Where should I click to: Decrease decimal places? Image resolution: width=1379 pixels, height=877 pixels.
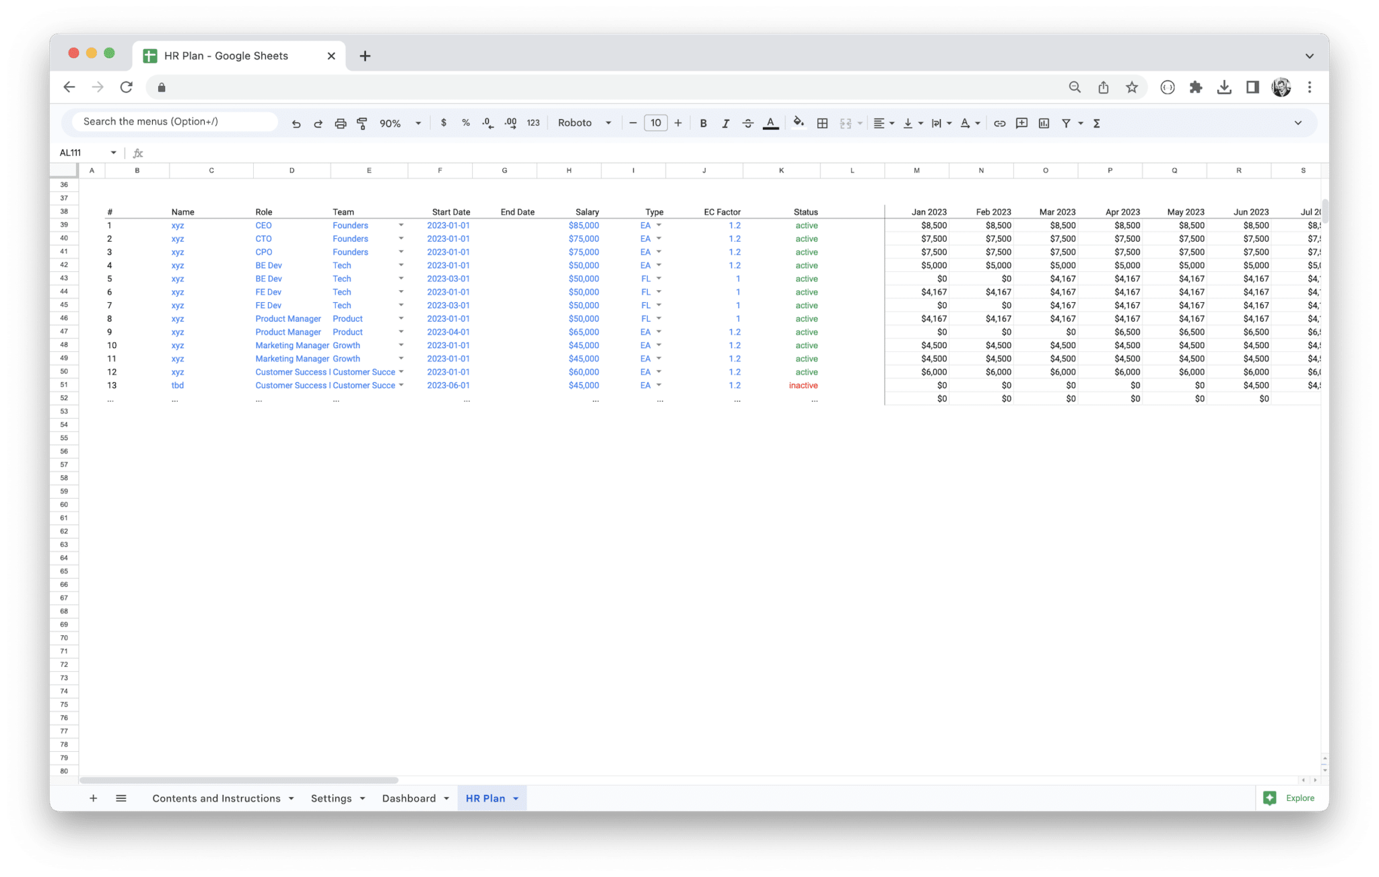pyautogui.click(x=487, y=122)
